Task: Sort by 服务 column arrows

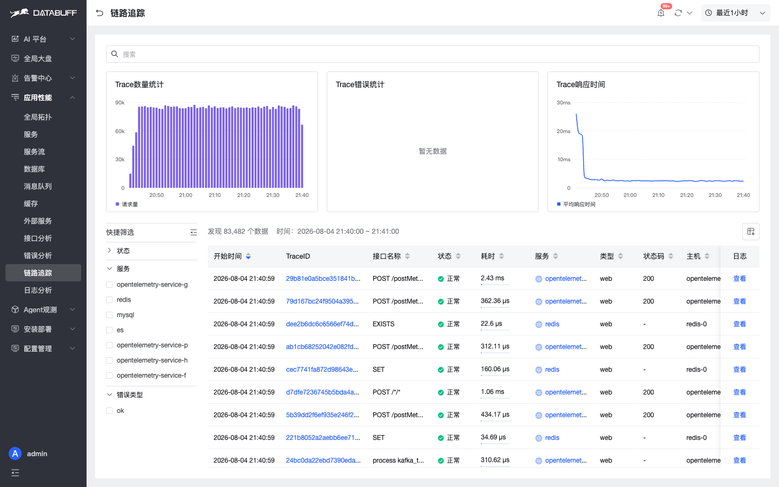Action: click(x=556, y=256)
